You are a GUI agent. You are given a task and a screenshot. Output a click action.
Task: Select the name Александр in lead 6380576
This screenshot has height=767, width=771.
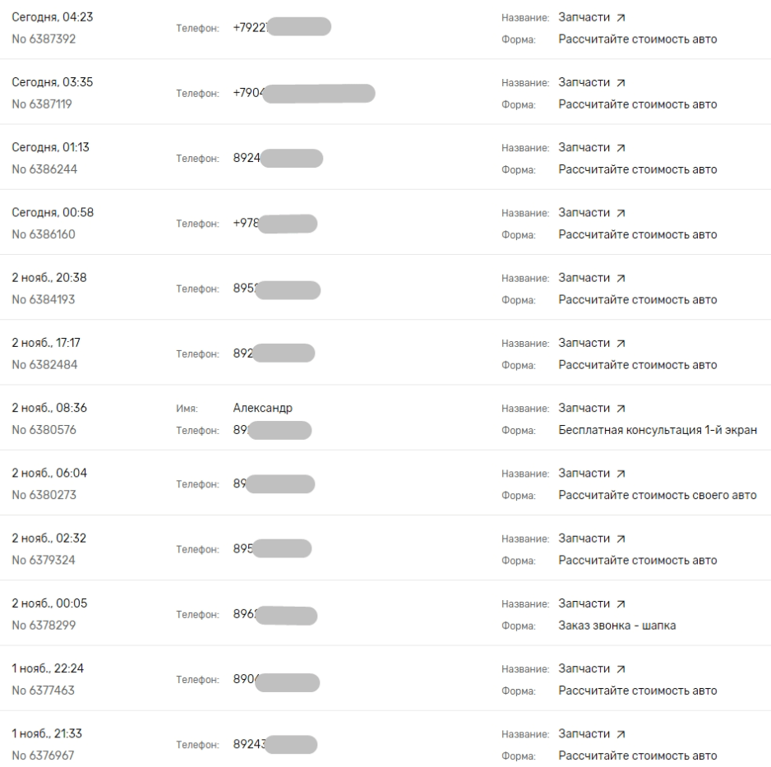point(262,408)
